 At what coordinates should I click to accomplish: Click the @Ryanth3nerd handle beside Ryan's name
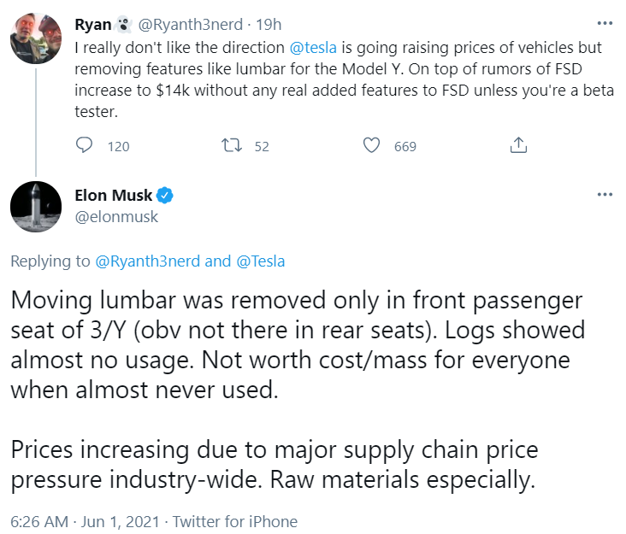point(191,25)
